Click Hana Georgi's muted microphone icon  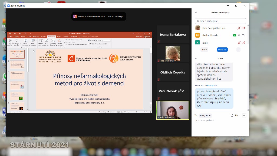coord(239,28)
